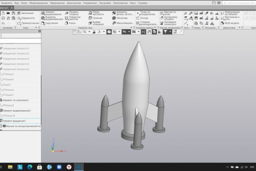Open File Explorer from taskbar
This screenshot has height=171, width=256.
click(10, 167)
